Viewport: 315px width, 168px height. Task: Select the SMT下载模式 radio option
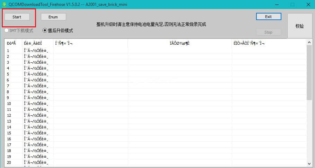19,30
